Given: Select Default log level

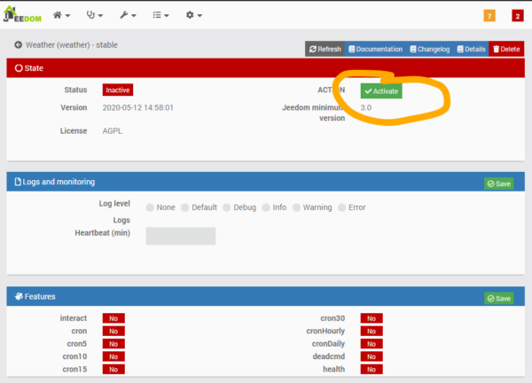Looking at the screenshot, I should pyautogui.click(x=185, y=207).
